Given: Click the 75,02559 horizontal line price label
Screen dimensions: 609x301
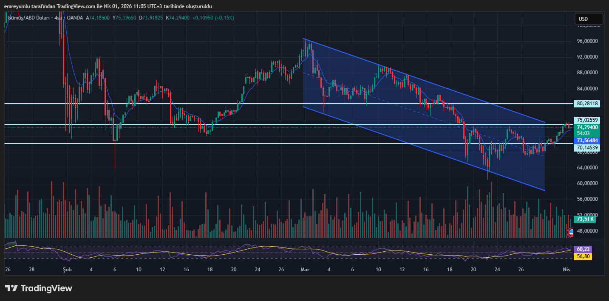Looking at the screenshot, I should click(588, 120).
